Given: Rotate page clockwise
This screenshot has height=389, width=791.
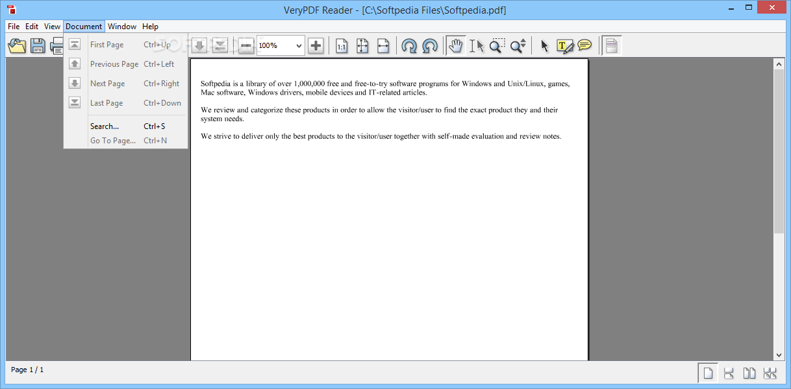Looking at the screenshot, I should coord(409,45).
